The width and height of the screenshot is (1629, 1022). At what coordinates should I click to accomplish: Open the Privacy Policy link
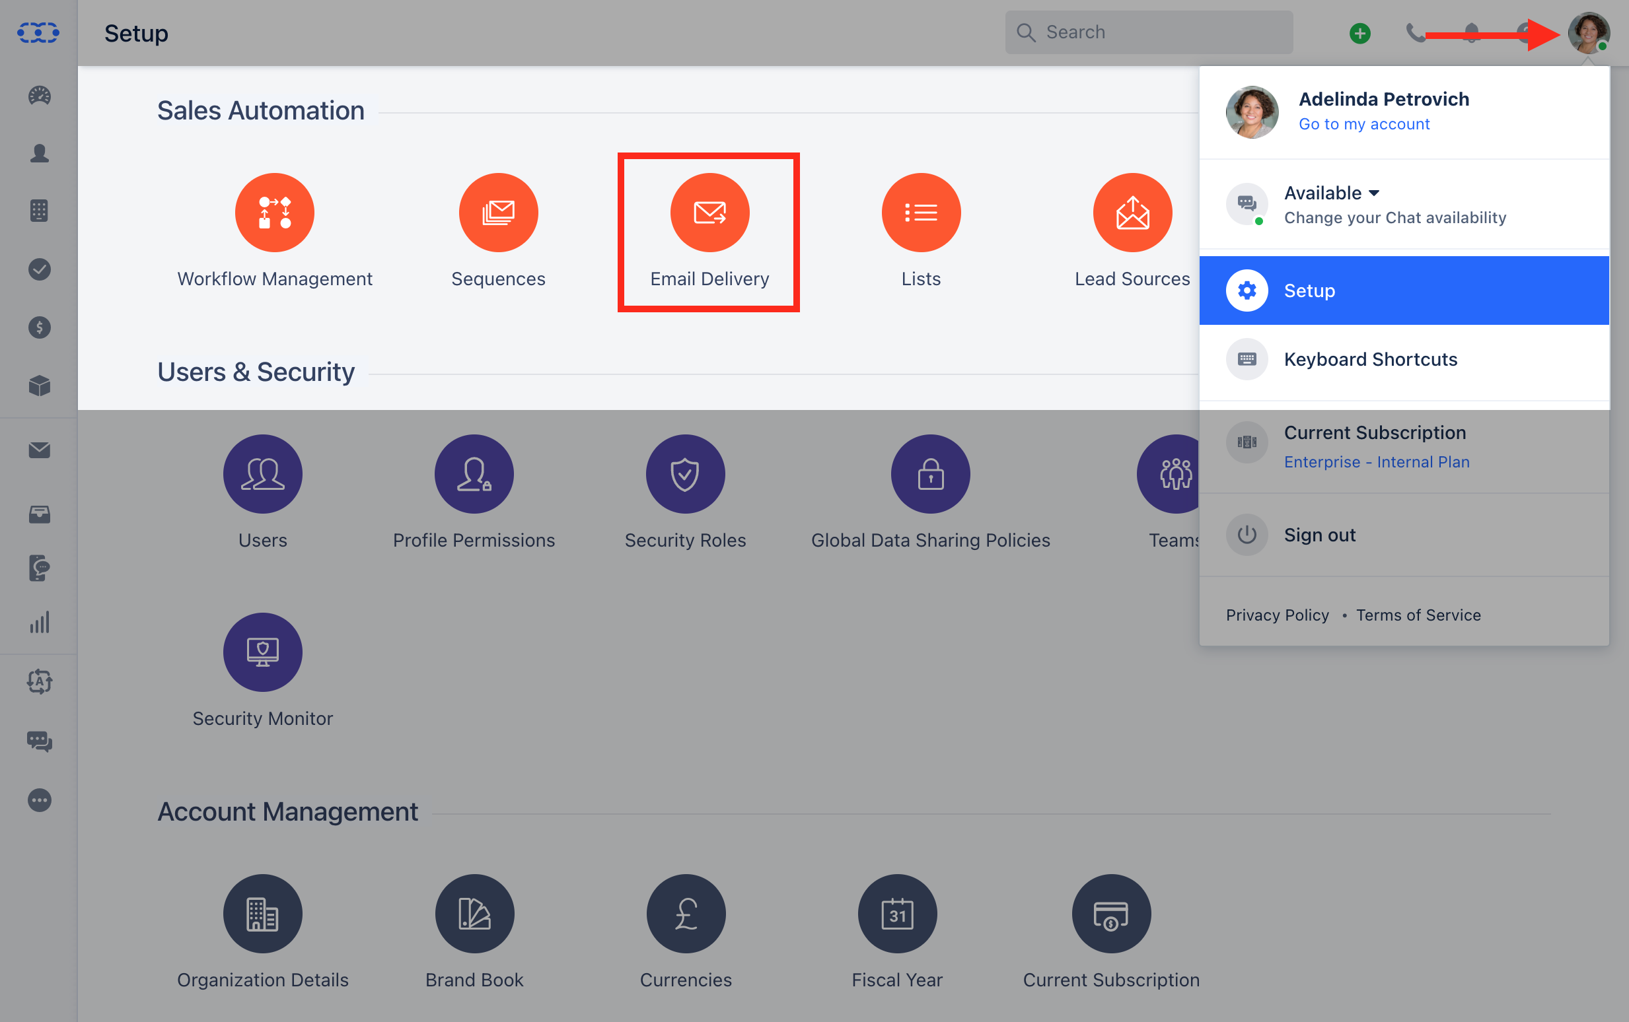[1277, 615]
